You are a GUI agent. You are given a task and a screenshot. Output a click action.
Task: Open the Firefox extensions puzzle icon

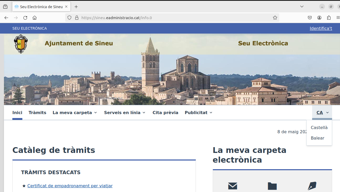tap(329, 18)
